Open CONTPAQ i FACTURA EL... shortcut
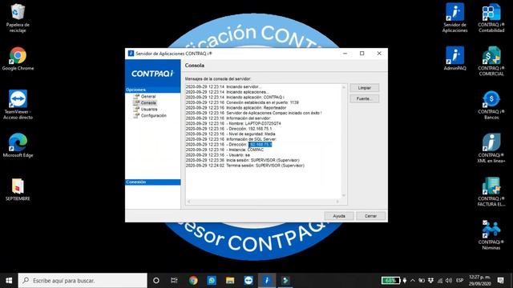 [491, 192]
